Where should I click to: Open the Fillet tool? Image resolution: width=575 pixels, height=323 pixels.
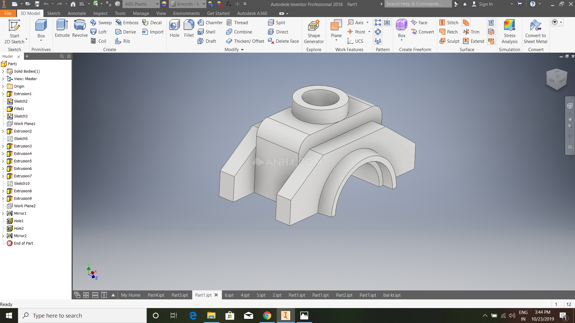189,29
